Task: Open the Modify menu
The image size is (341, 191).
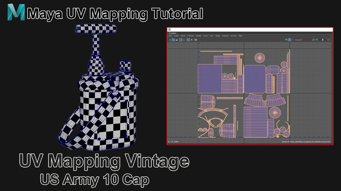Action: point(199,36)
